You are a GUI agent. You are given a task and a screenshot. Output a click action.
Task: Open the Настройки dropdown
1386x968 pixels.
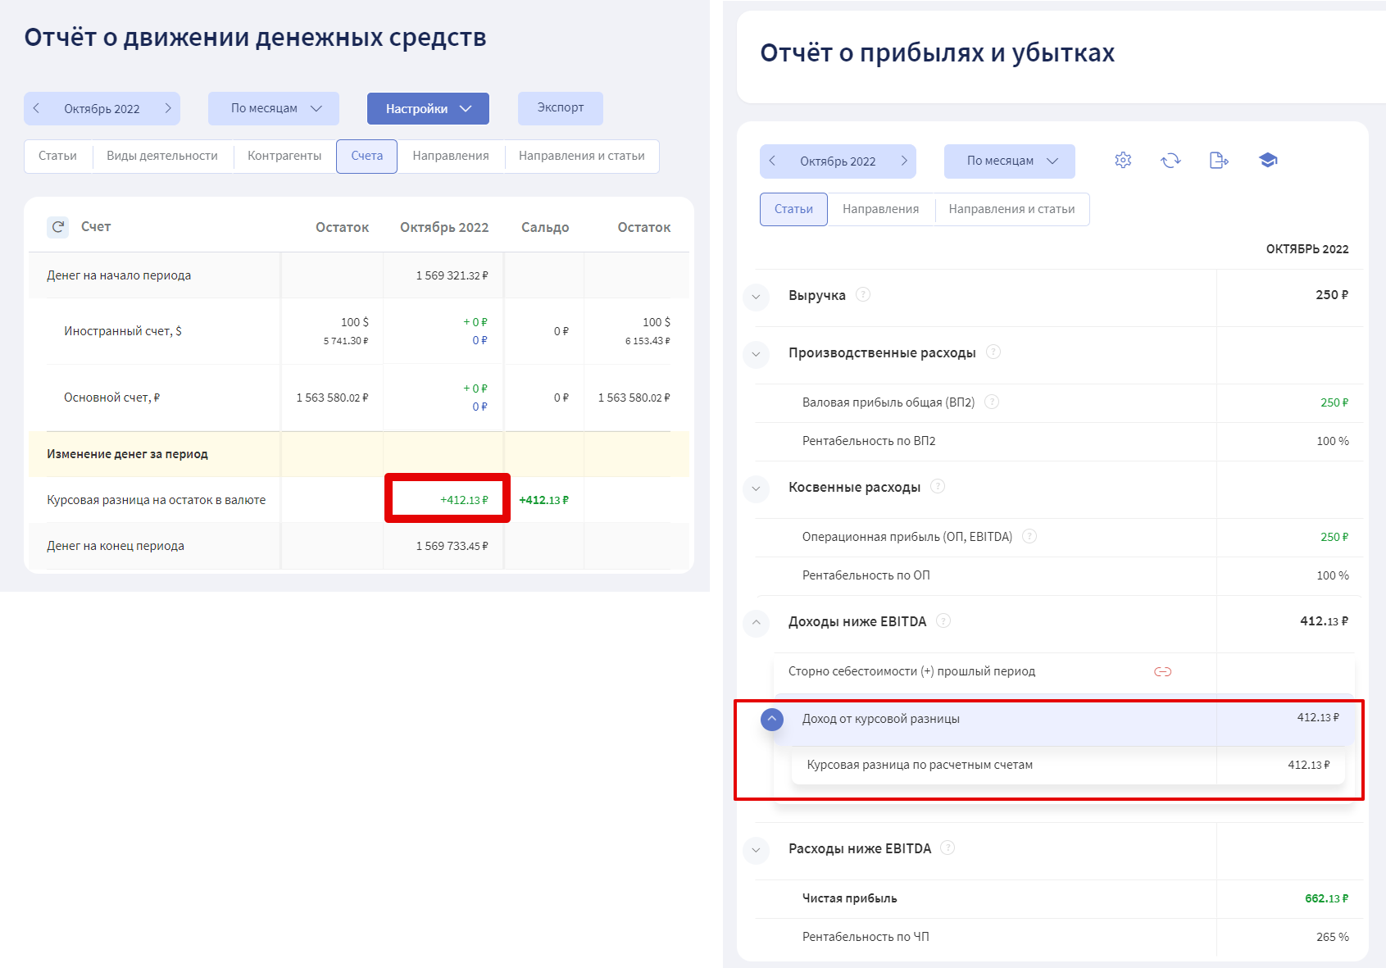tap(428, 108)
